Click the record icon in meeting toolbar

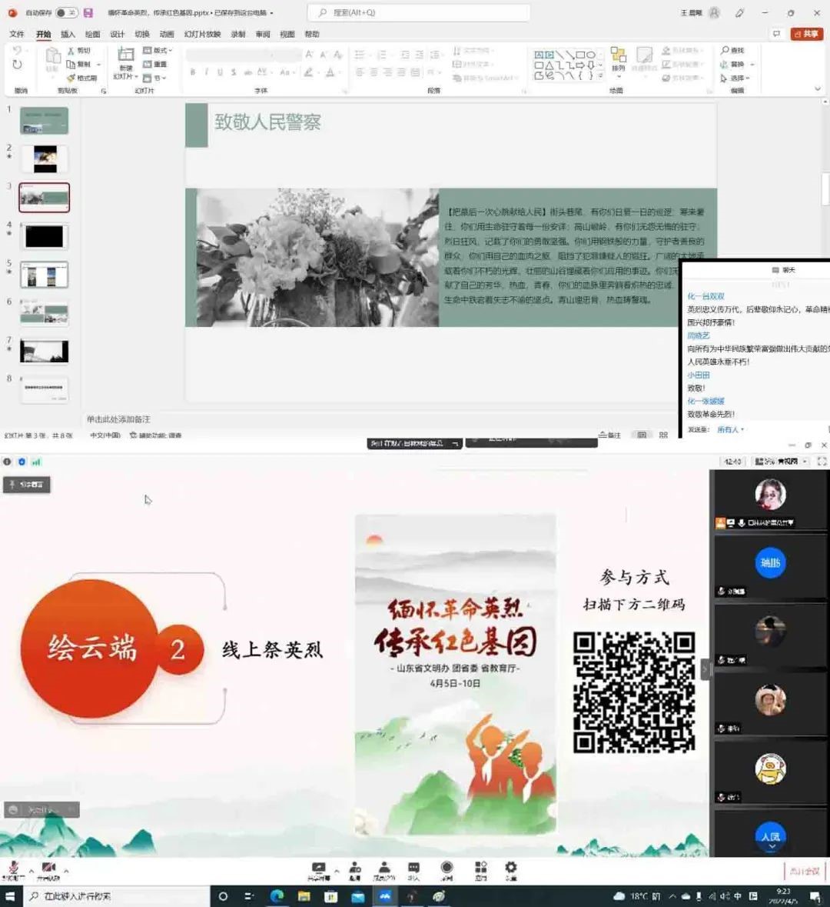pyautogui.click(x=447, y=870)
